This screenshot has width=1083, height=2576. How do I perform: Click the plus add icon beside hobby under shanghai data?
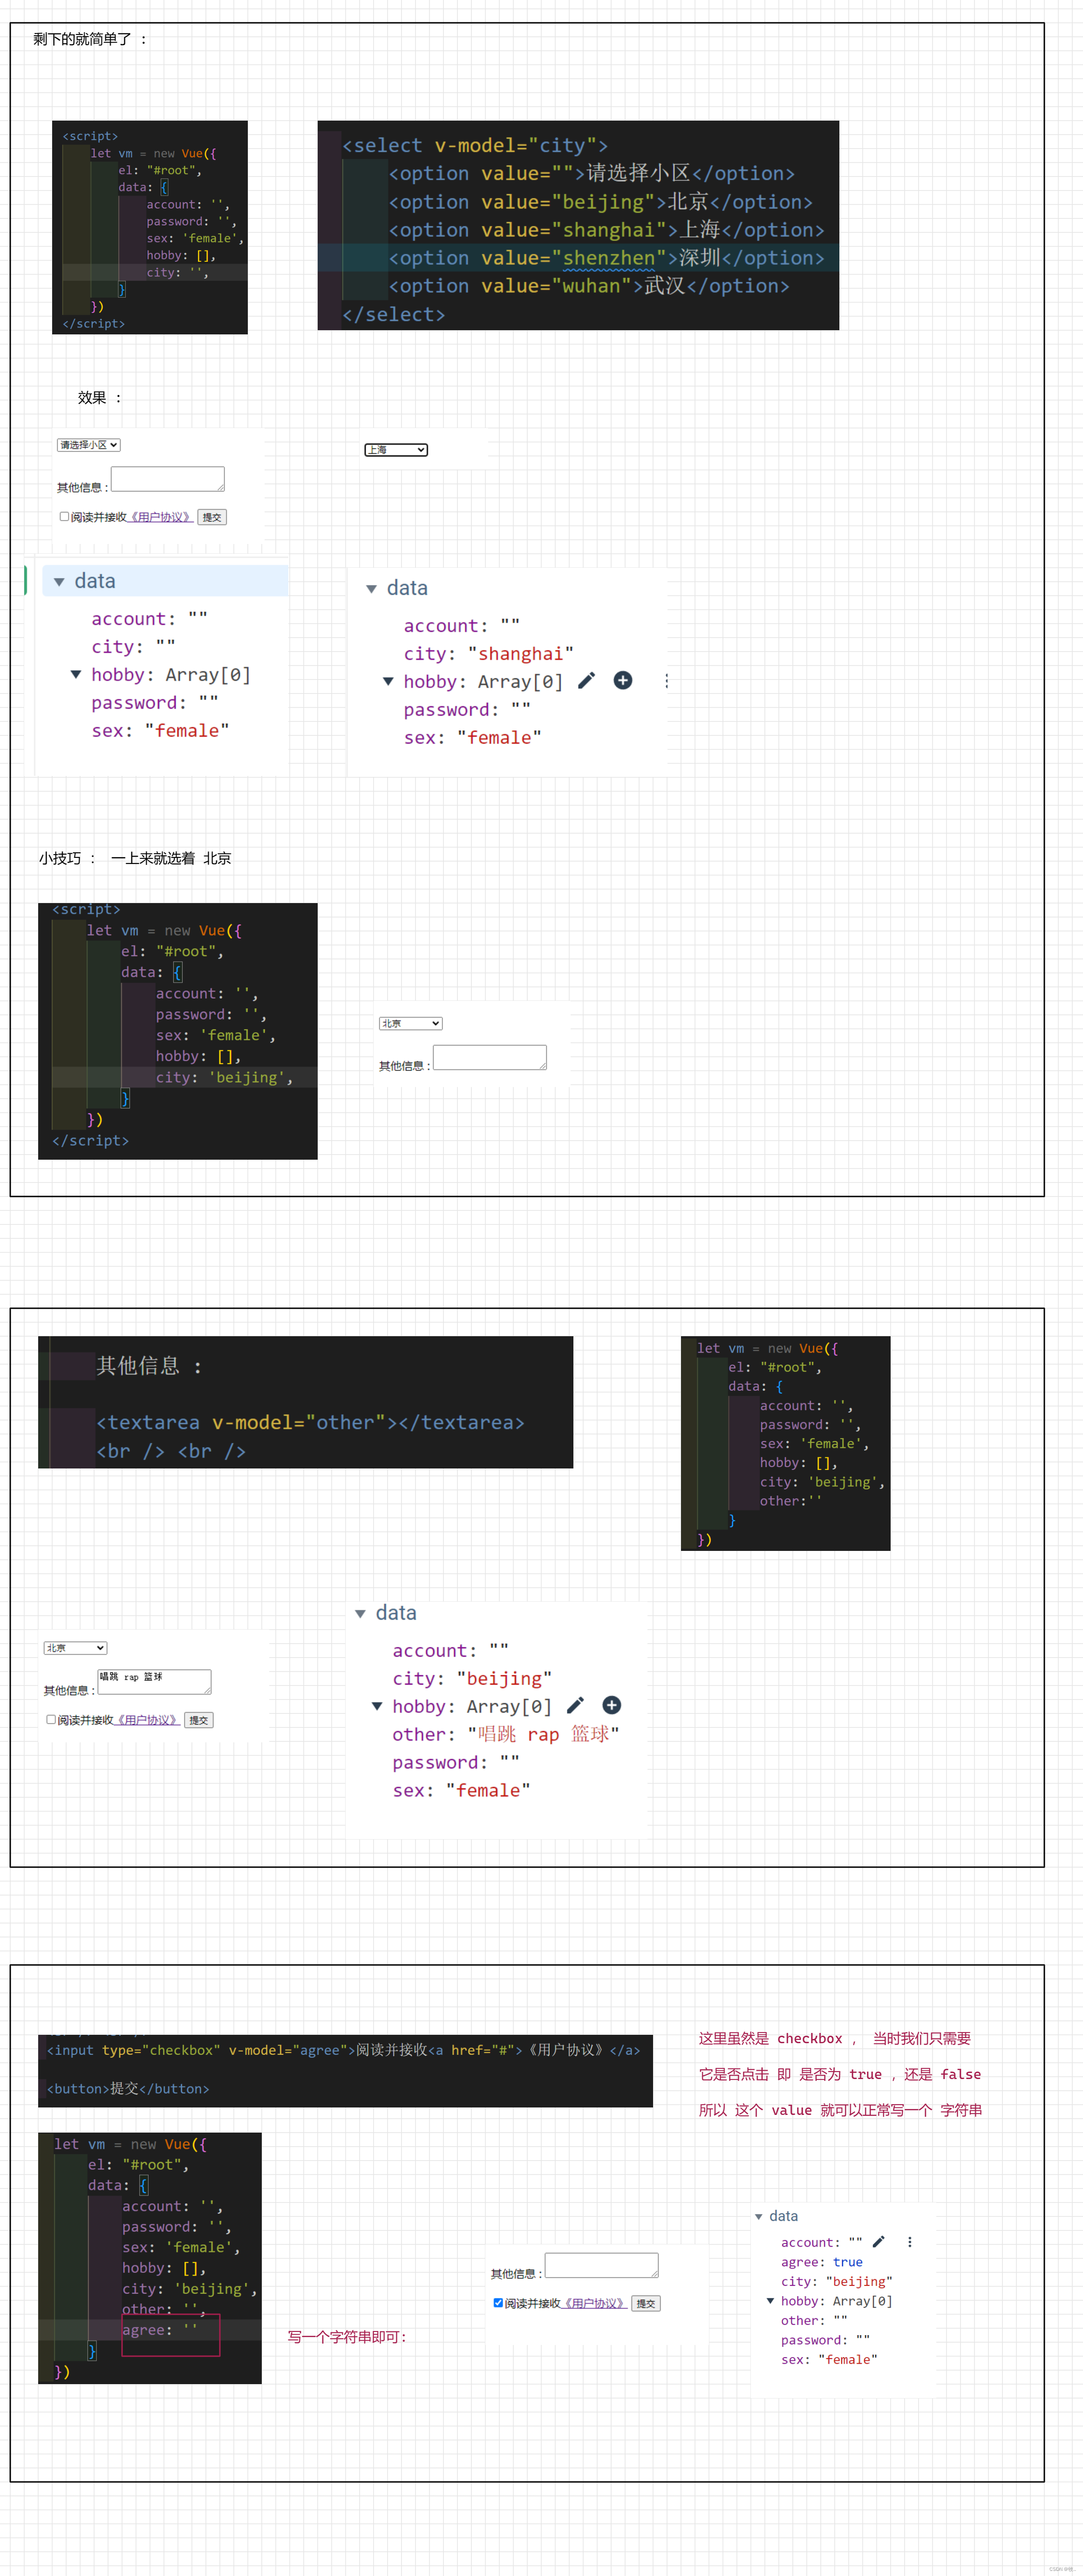(x=622, y=681)
